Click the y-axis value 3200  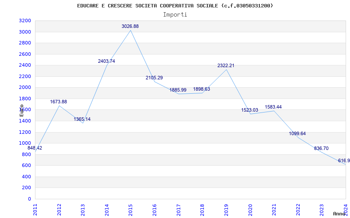pos(25,21)
